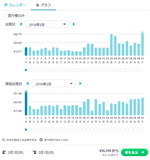Click the ¥31,198 axis label
The height and width of the screenshot is (160, 150).
[17, 93]
